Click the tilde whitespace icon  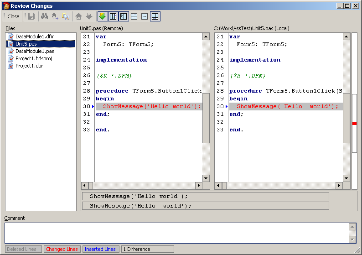(x=145, y=16)
